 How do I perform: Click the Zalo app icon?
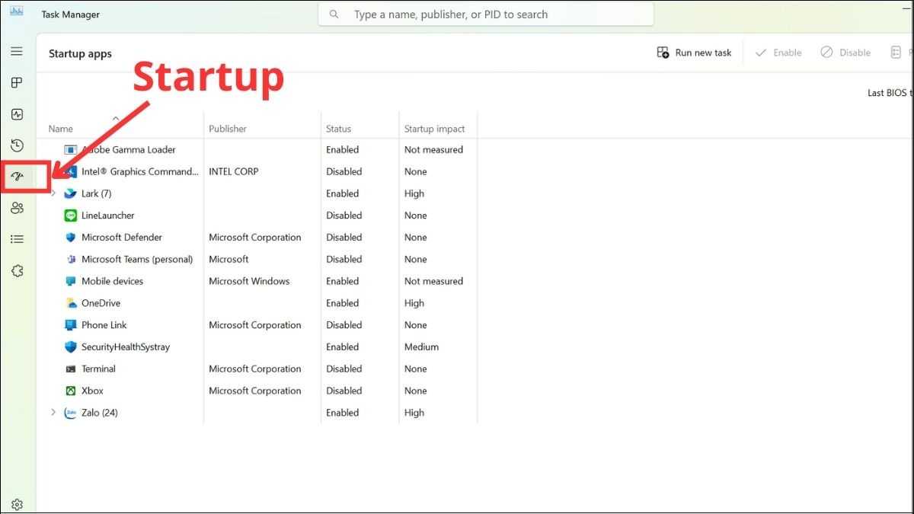pos(71,413)
